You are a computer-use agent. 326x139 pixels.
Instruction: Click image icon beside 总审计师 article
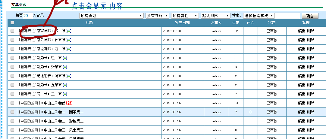69,31
